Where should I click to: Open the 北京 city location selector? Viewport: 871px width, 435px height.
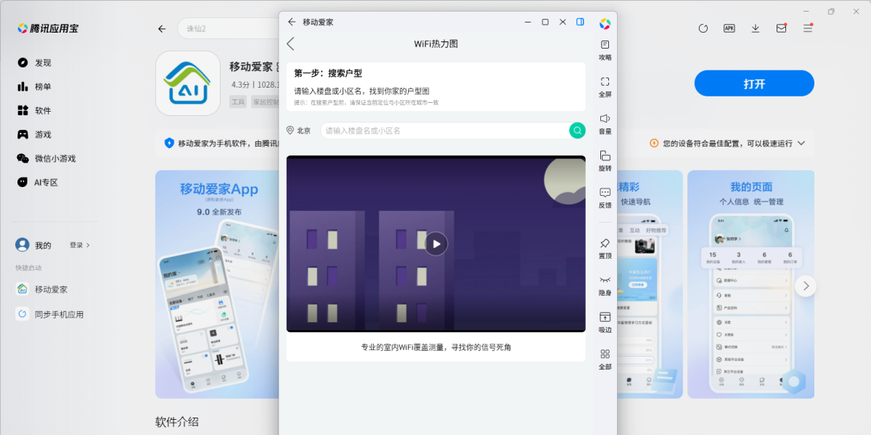click(298, 130)
